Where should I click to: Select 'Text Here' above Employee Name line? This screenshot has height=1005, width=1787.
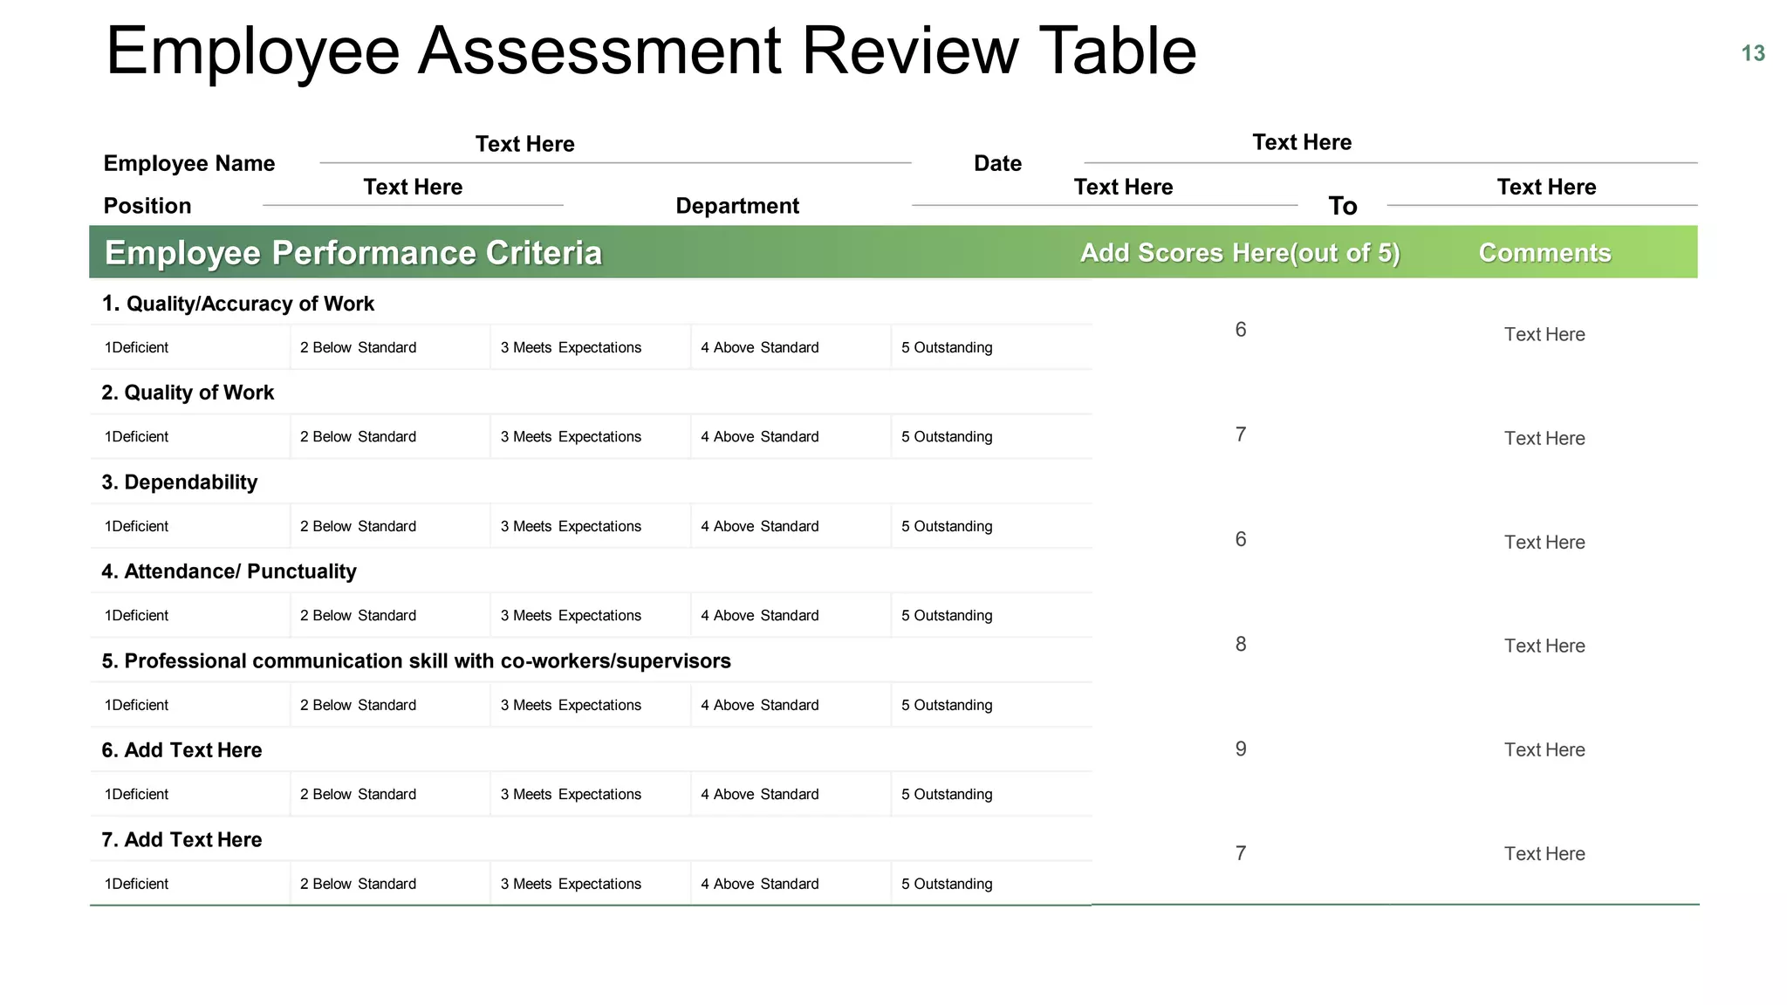[x=524, y=144]
